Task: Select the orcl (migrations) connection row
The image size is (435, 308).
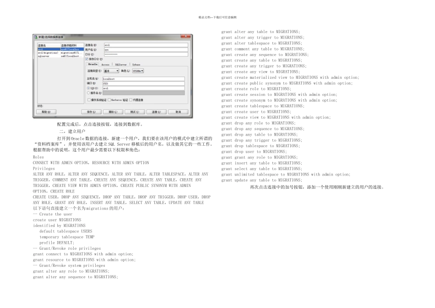Action: (x=60, y=53)
